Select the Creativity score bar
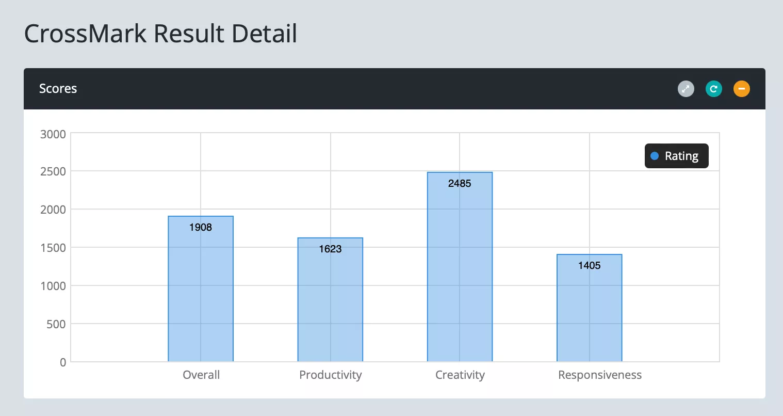The image size is (783, 416). point(460,274)
